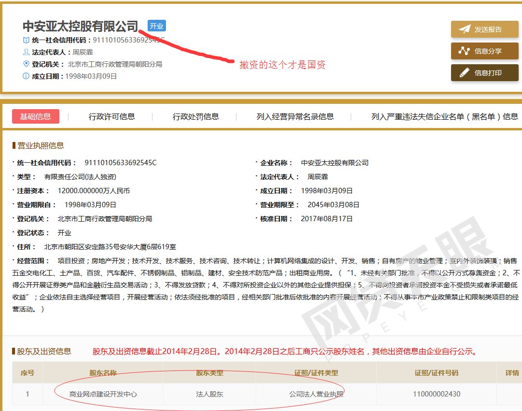Viewport: 522px width, 411px height.
Task: Click the 登记机关 value in license info
Action: [105, 219]
